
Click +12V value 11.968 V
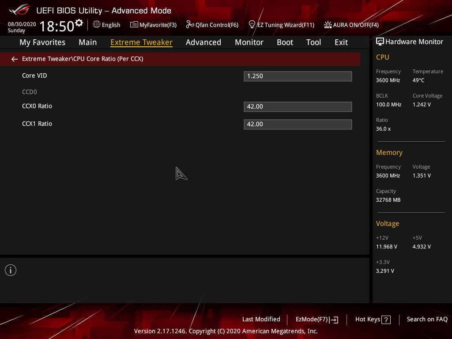(x=387, y=247)
